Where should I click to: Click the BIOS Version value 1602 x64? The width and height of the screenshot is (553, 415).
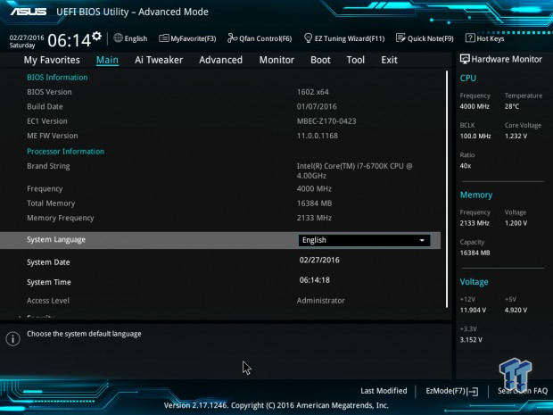tap(313, 92)
